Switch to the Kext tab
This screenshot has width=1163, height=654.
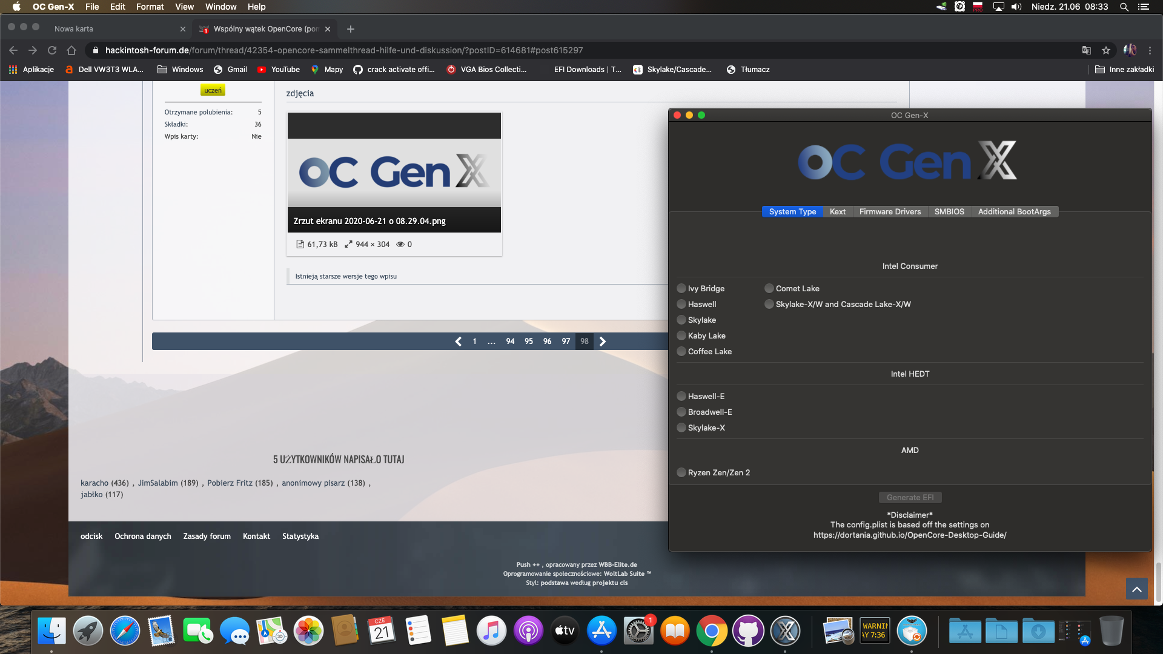(837, 211)
